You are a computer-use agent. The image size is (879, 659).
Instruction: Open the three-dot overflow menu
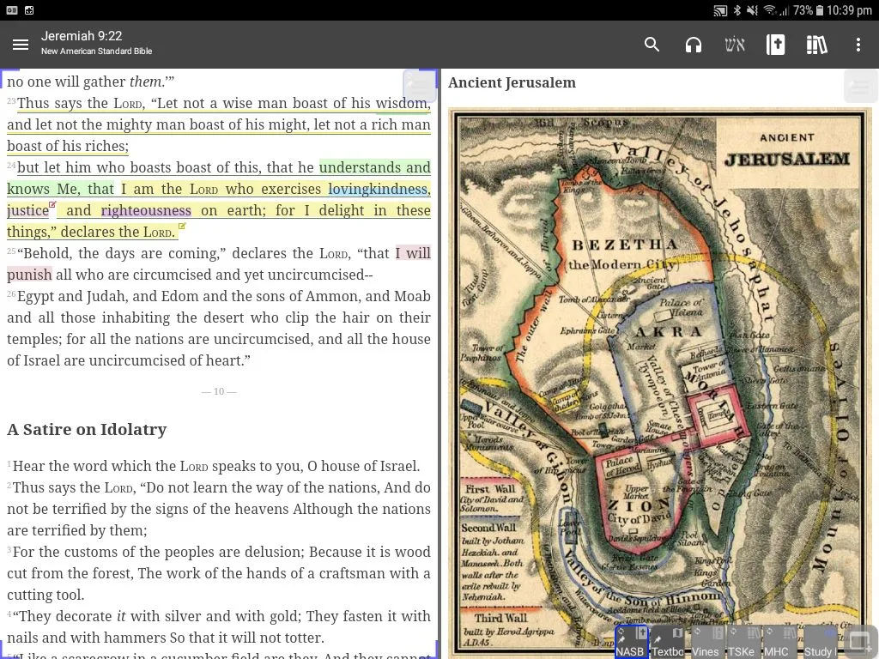pos(858,45)
